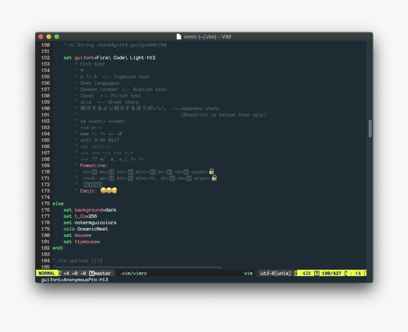Click the git branch icon beside master
Viewport: 408px width, 332px height.
[x=92, y=273]
